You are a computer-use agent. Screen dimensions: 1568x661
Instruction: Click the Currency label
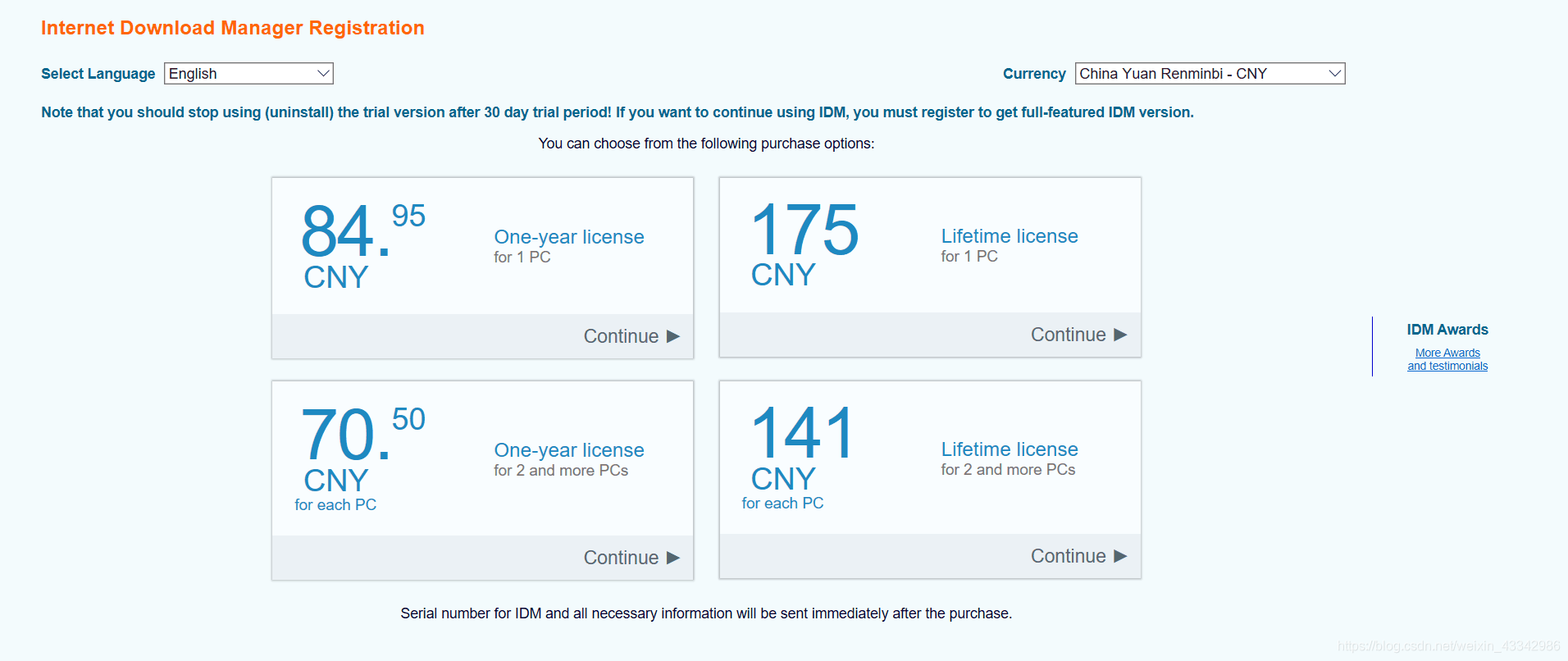point(1034,74)
